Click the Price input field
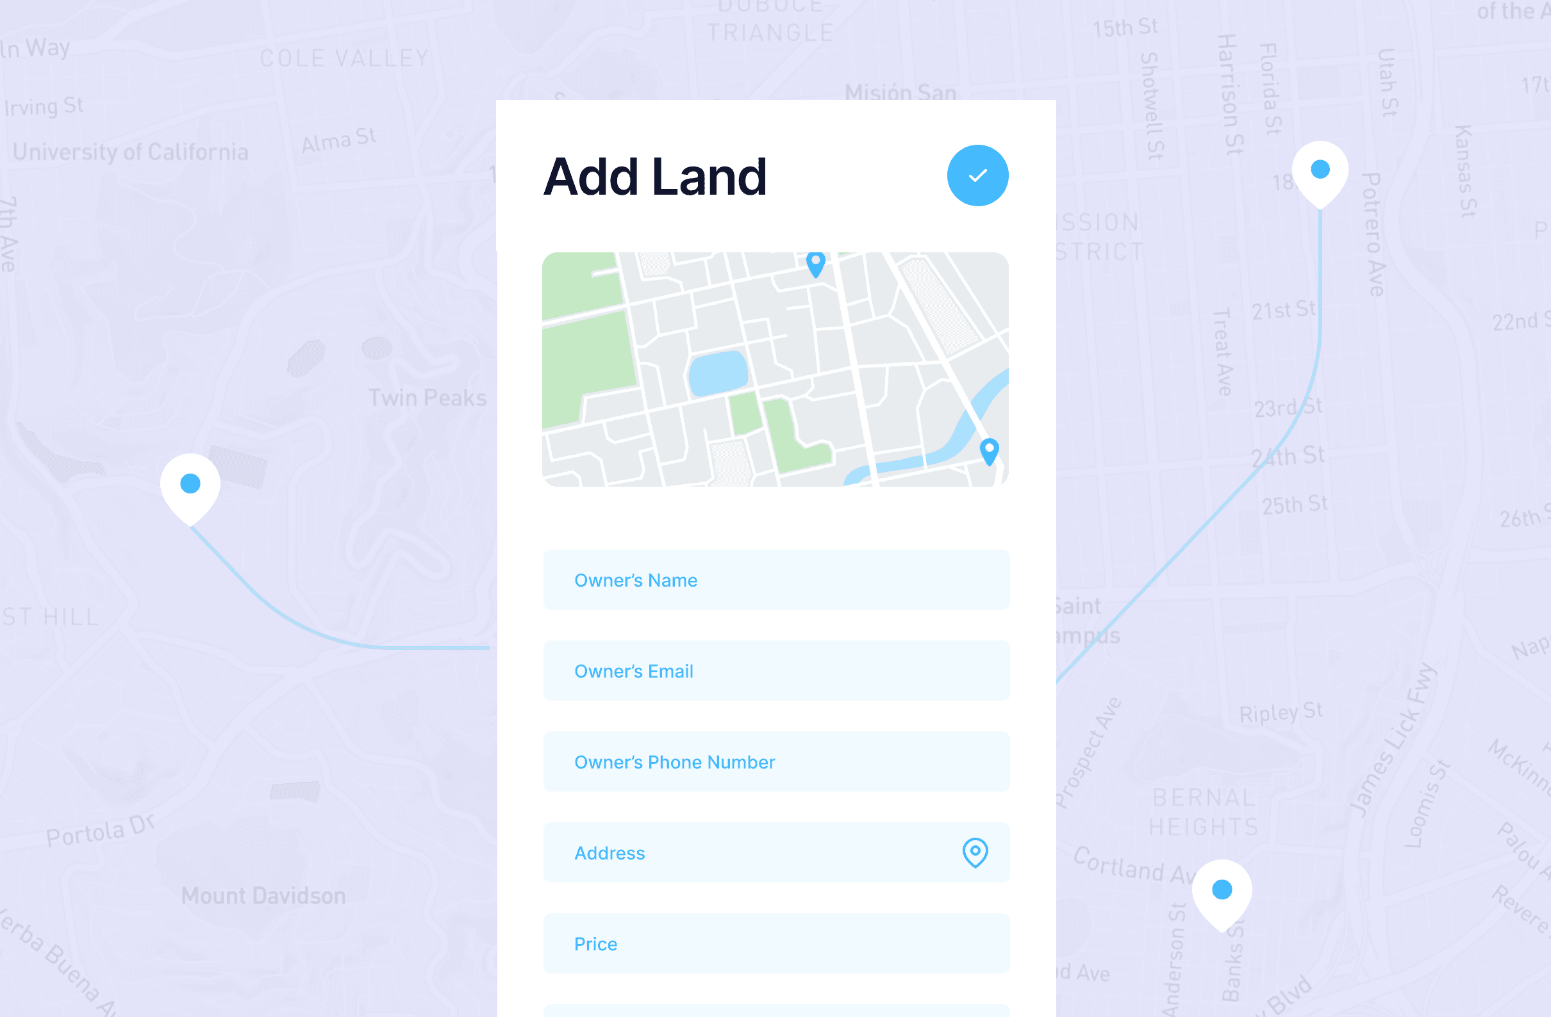Viewport: 1551px width, 1017px height. (x=775, y=943)
